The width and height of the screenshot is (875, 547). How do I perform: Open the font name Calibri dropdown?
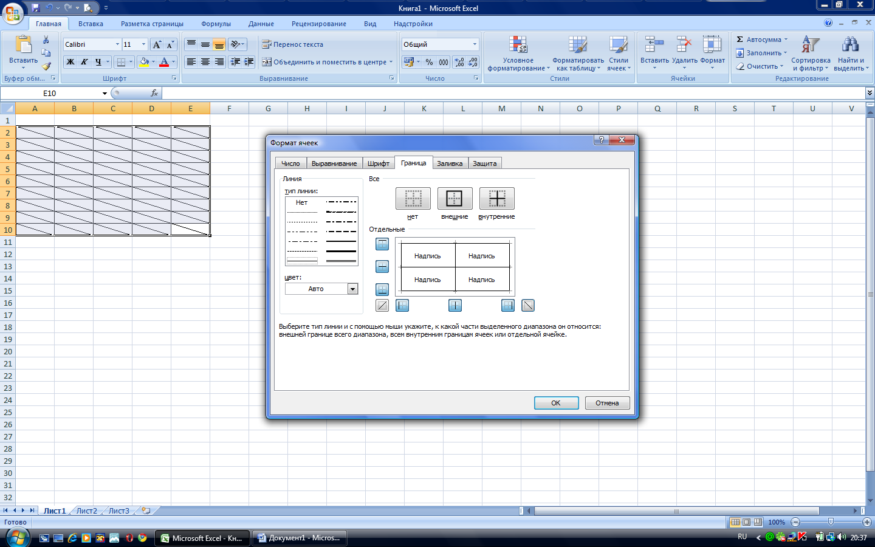point(117,44)
